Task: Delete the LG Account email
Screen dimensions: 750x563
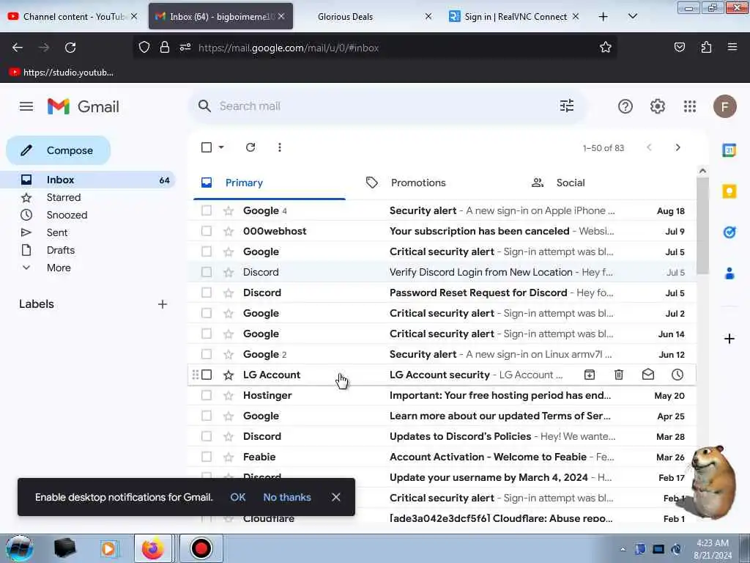Action: pyautogui.click(x=618, y=375)
